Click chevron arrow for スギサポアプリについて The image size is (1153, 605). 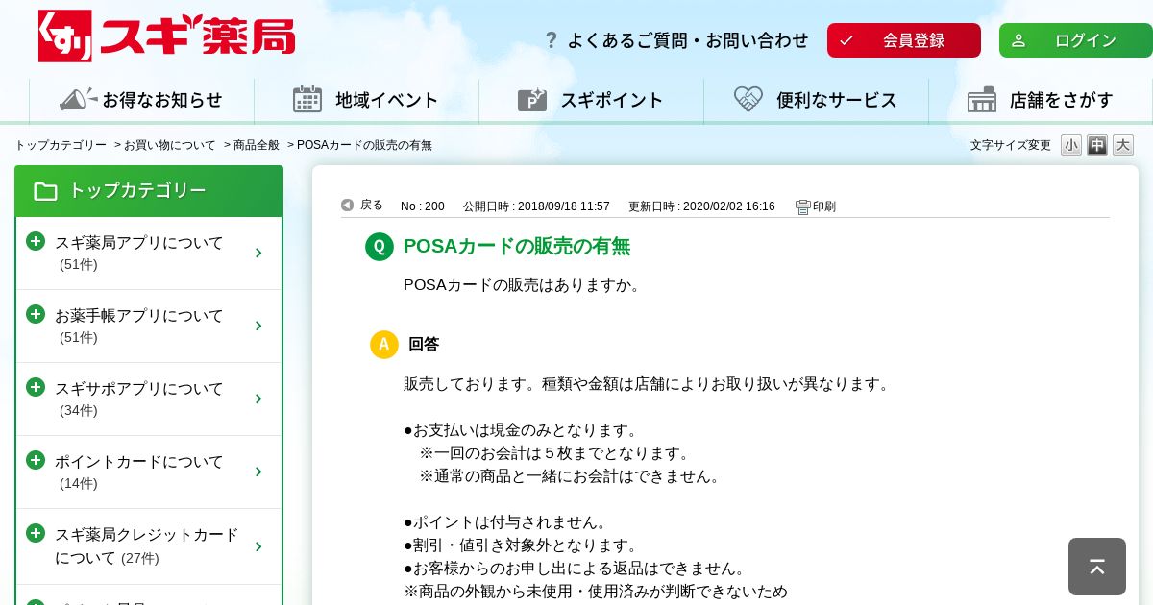coord(258,399)
